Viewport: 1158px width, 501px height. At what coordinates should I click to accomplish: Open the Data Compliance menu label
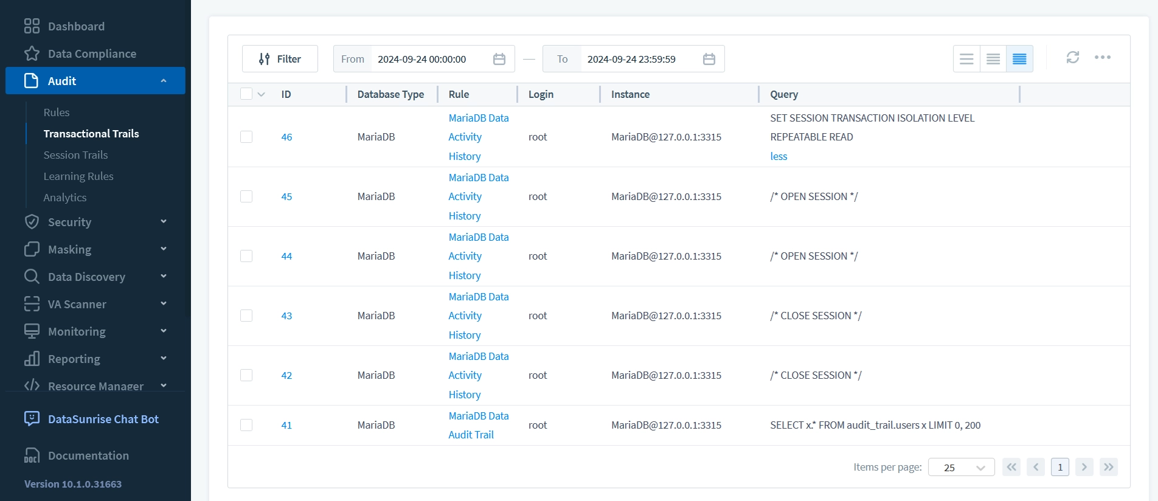(x=92, y=54)
